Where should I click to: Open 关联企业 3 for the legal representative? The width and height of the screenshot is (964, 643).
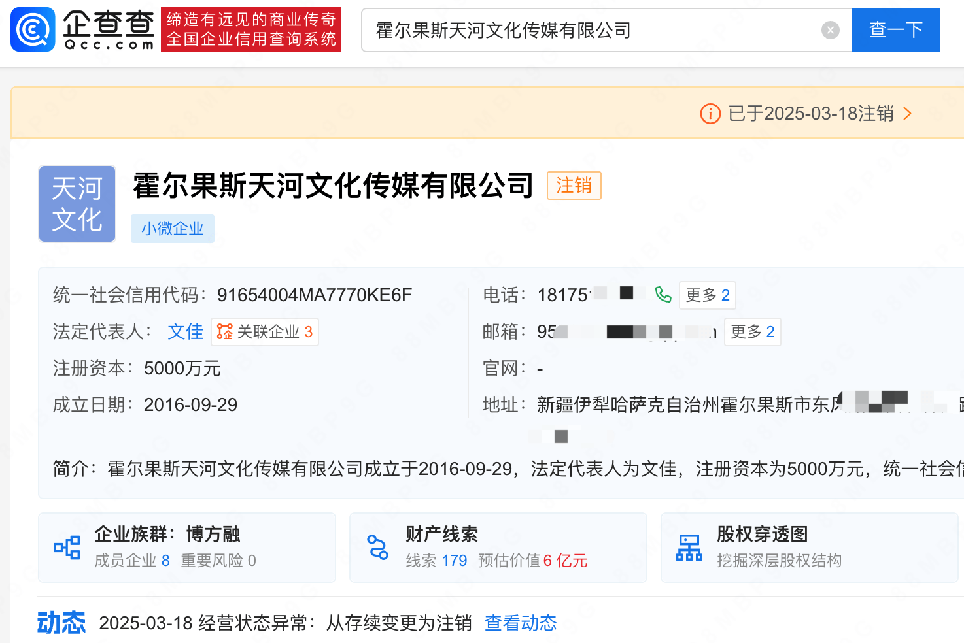coord(265,332)
